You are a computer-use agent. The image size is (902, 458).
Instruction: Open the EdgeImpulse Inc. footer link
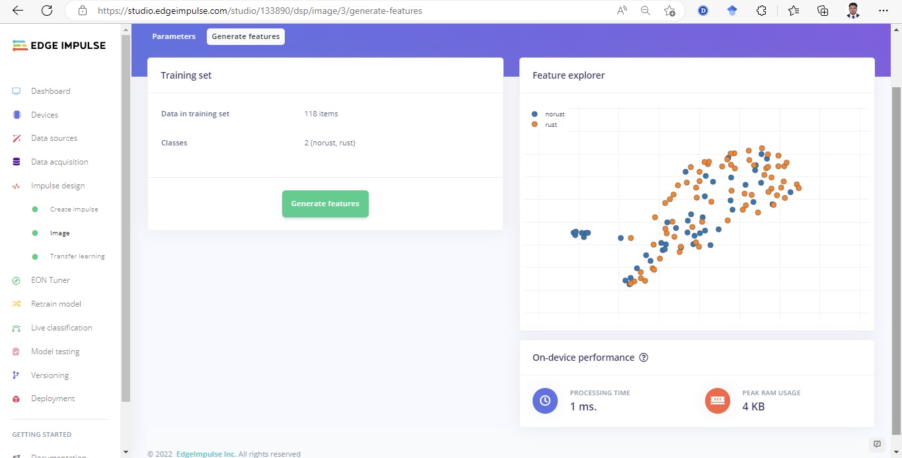[x=206, y=454]
